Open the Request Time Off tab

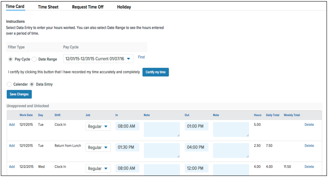pyautogui.click(x=88, y=7)
